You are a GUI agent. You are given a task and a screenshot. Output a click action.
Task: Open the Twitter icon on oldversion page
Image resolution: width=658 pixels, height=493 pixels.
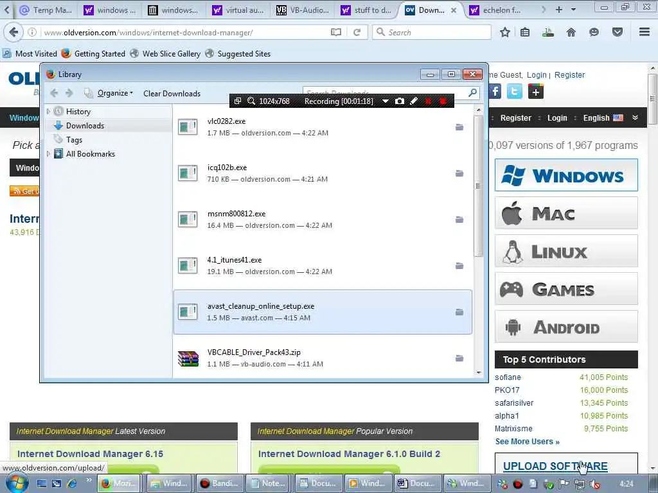(515, 91)
